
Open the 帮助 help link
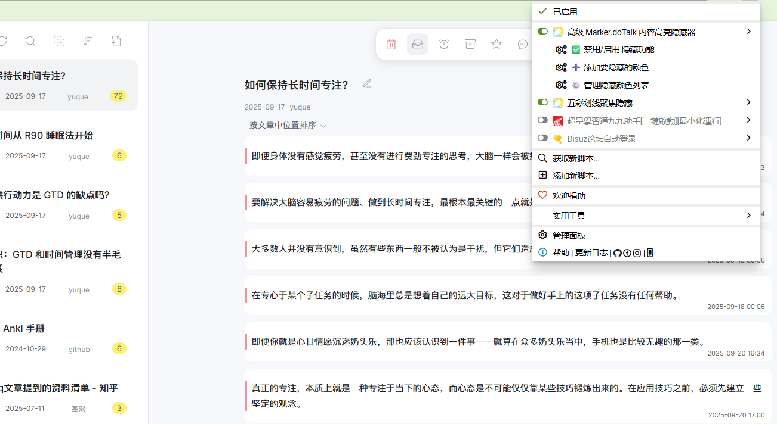click(561, 252)
